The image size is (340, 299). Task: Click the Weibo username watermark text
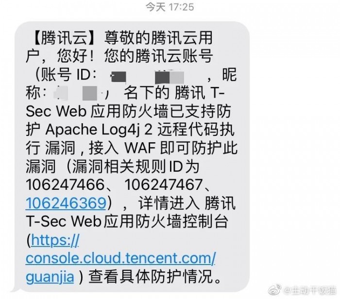(x=310, y=290)
